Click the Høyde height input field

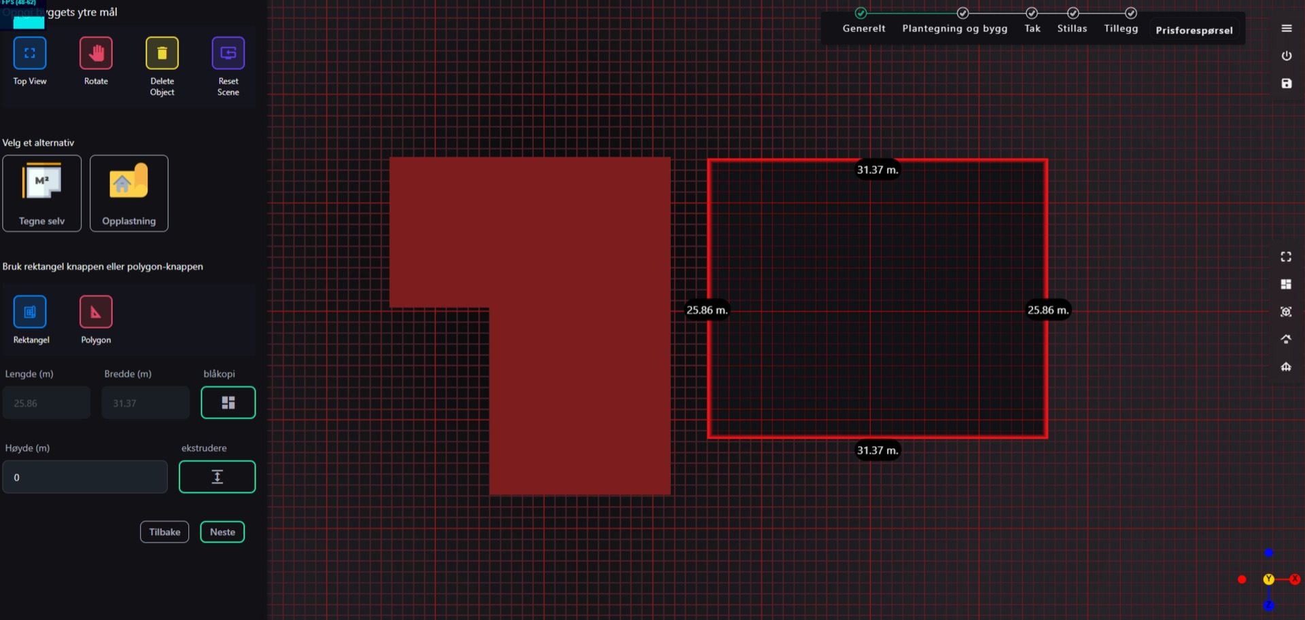(85, 477)
